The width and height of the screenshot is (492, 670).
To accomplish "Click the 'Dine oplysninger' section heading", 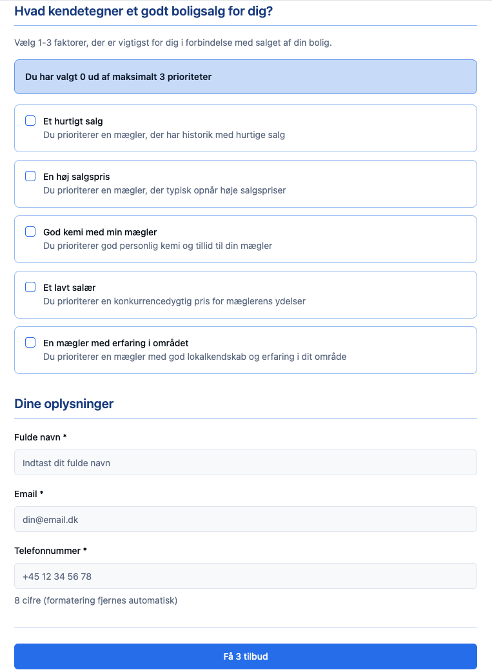I will pos(64,404).
